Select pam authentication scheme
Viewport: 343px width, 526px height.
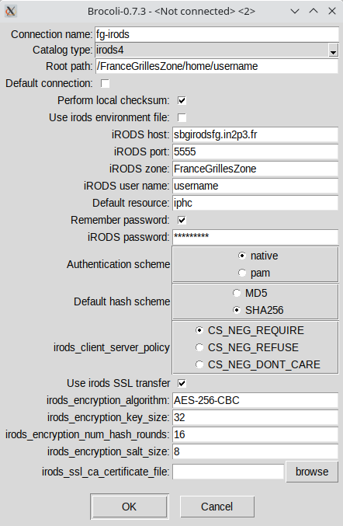point(242,273)
